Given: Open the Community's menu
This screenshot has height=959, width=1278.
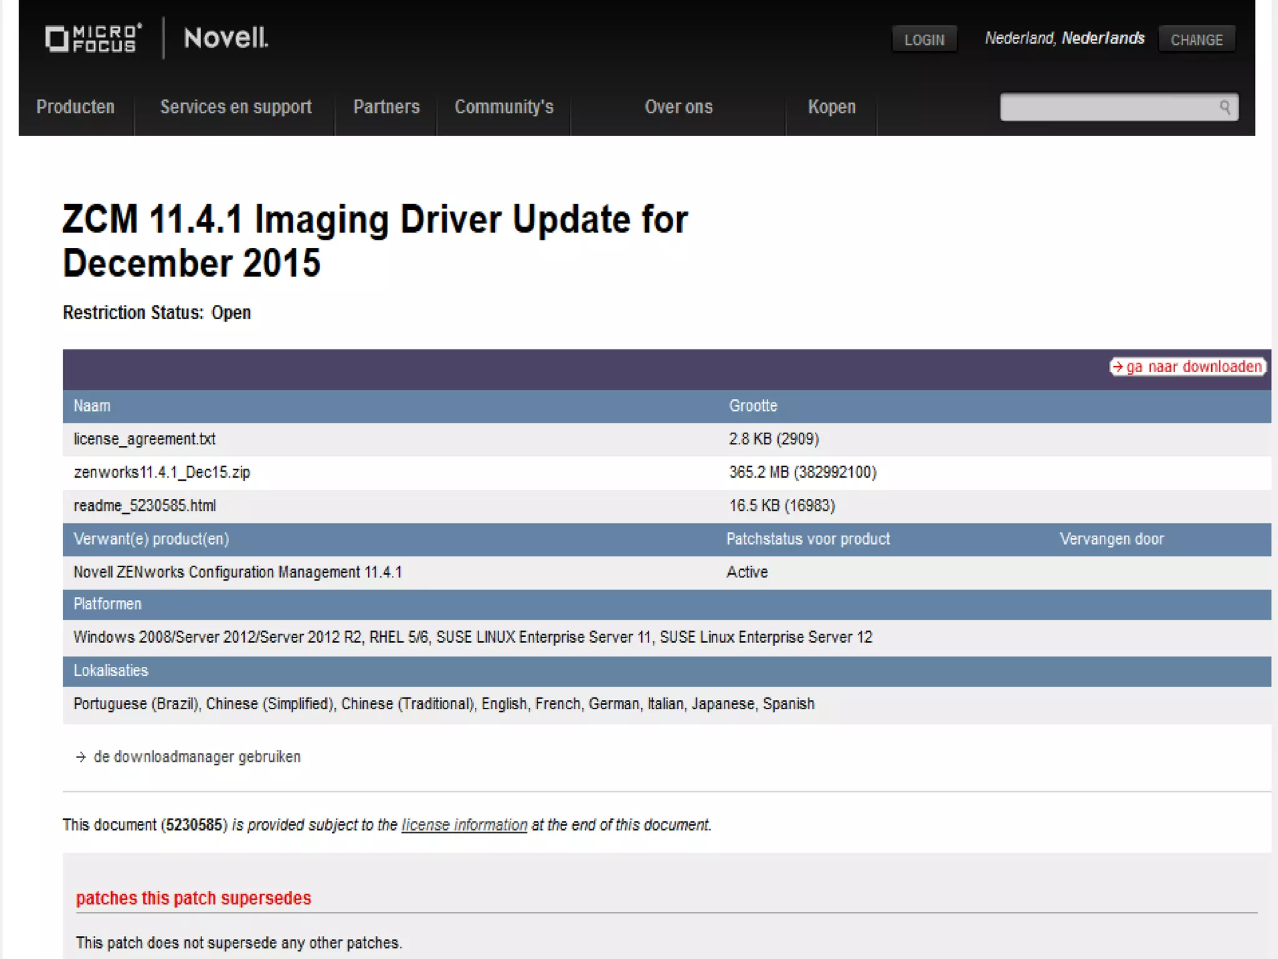Looking at the screenshot, I should (504, 107).
